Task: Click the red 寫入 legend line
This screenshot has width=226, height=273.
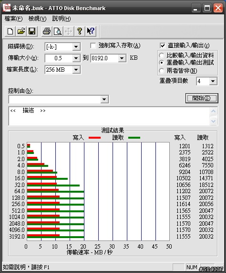Action: pyautogui.click(x=94, y=138)
